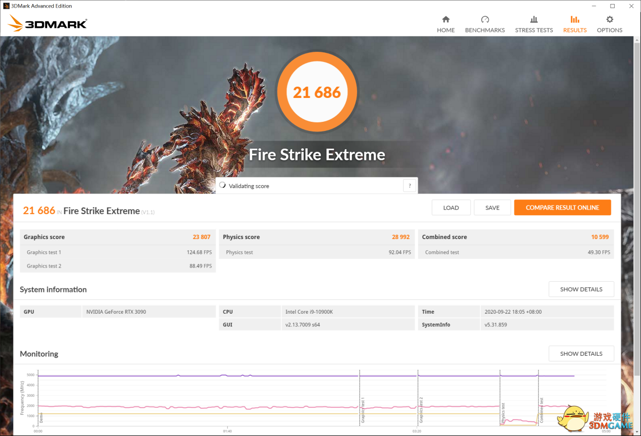641x436 pixels.
Task: Click the "Validating score" status text
Action: [249, 186]
